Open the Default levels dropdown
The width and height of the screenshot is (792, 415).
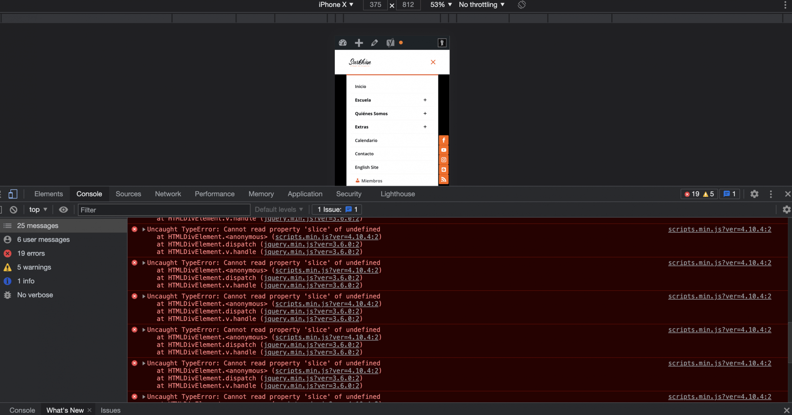click(279, 209)
